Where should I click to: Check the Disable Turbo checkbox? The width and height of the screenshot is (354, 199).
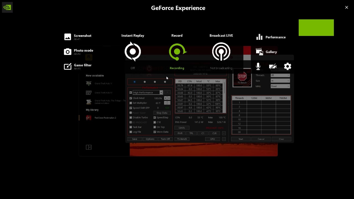(131, 117)
